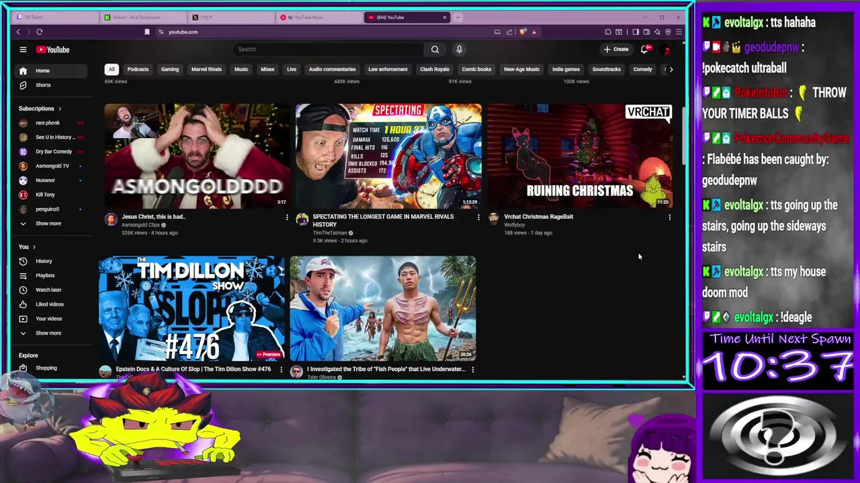This screenshot has height=483, width=860.
Task: Open options for Fish People video
Action: (472, 370)
